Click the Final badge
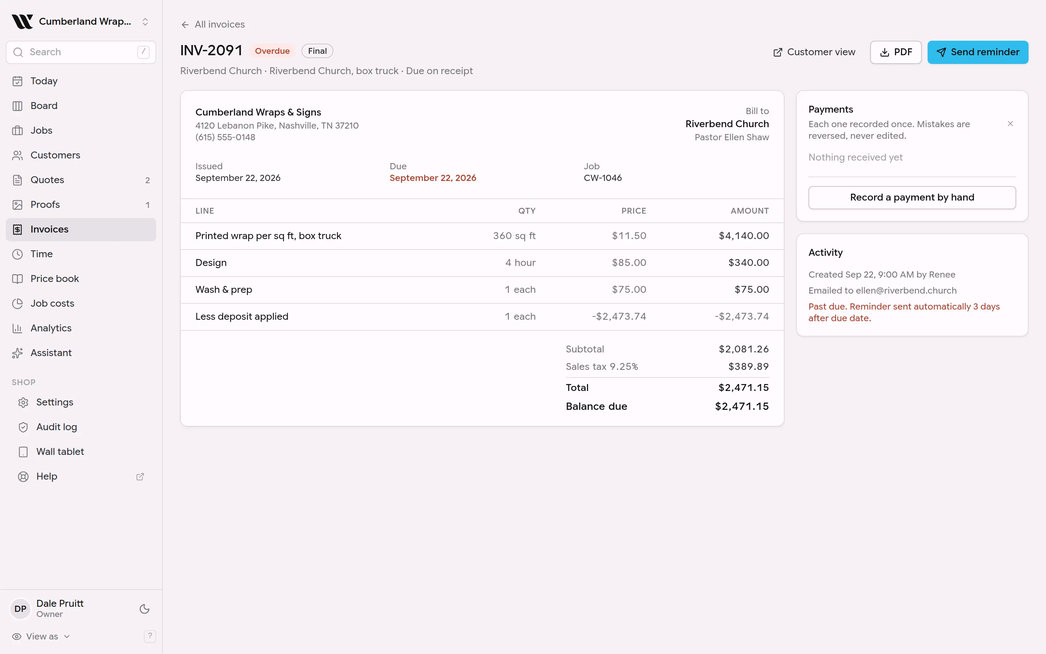This screenshot has width=1046, height=654. pos(317,51)
